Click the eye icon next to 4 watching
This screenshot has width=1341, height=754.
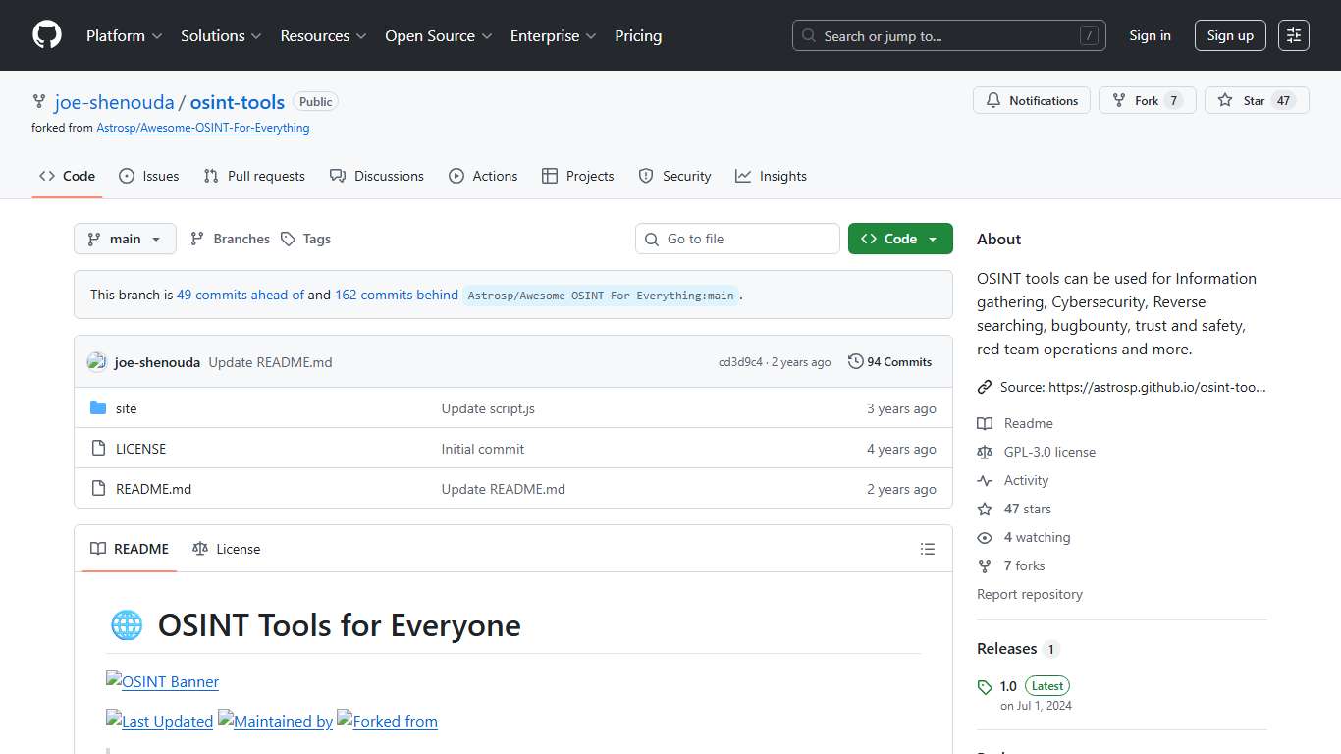pos(985,537)
